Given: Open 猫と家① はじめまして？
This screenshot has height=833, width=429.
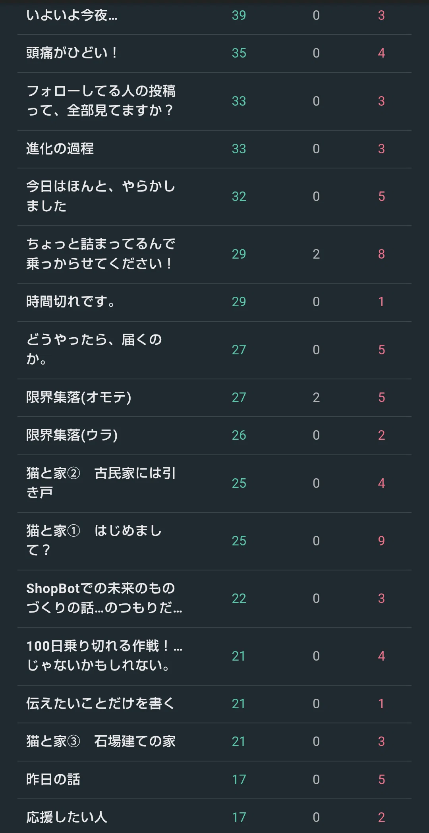Looking at the screenshot, I should tap(214, 541).
